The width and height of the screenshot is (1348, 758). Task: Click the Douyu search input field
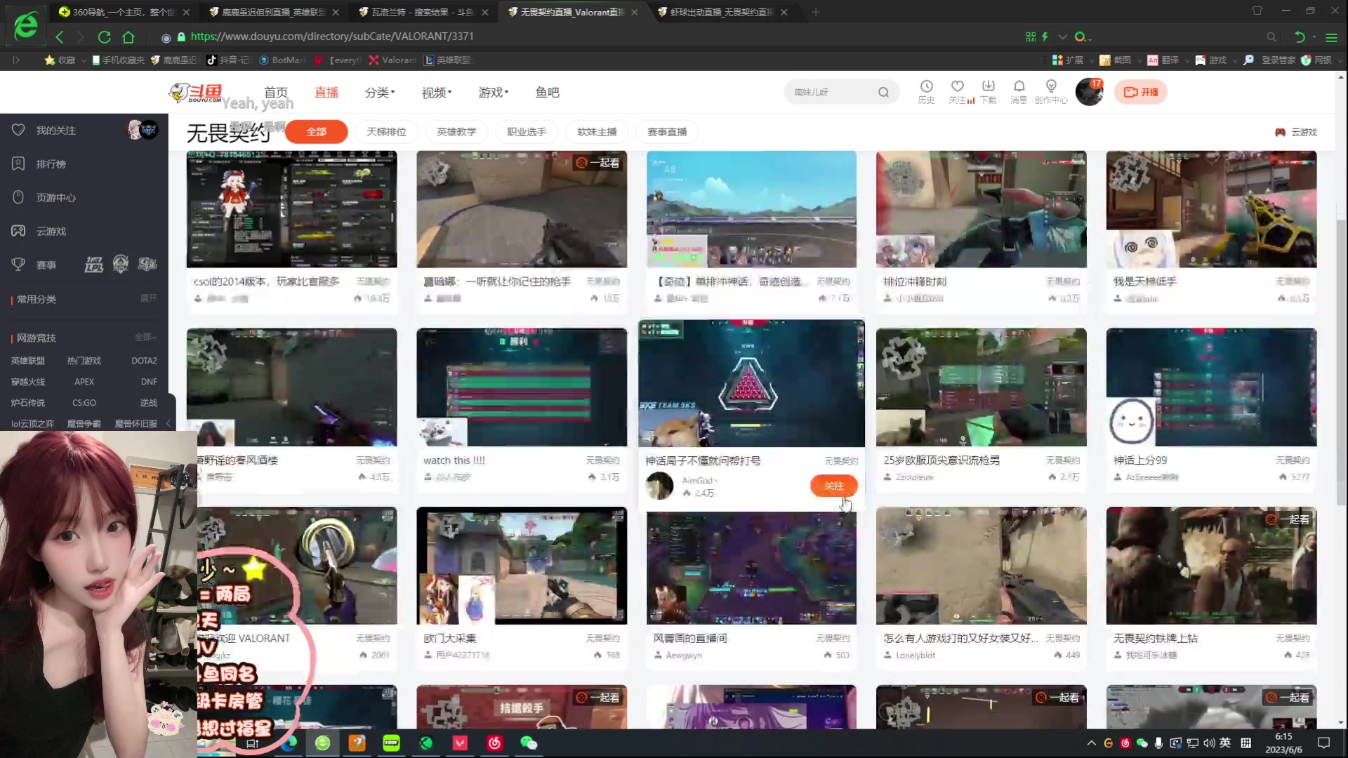tap(832, 92)
